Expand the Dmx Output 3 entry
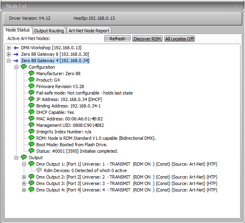This screenshot has width=245, height=223. (x=24, y=183)
